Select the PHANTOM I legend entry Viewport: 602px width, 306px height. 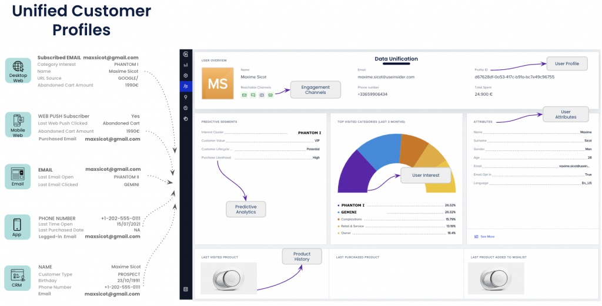(x=353, y=206)
